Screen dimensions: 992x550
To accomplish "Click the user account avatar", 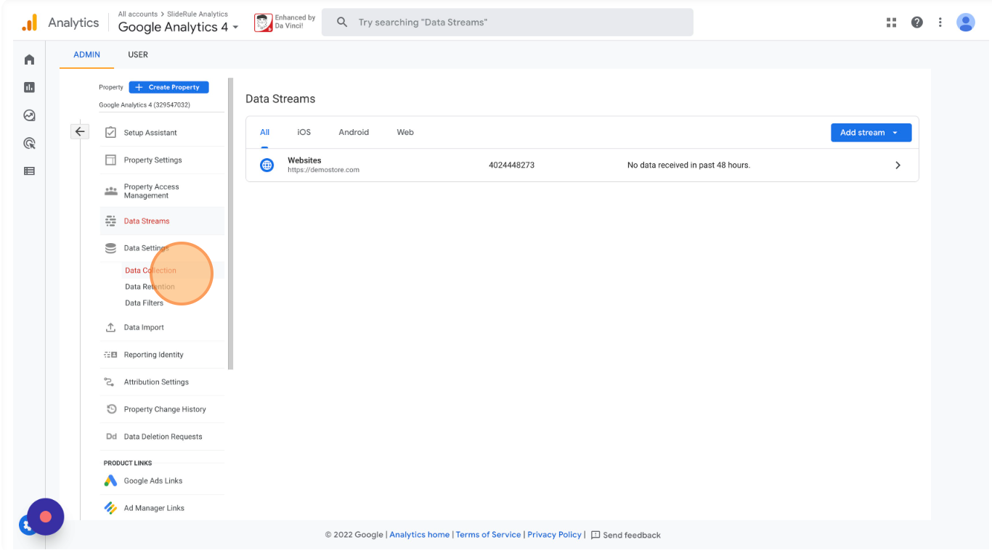I will tap(965, 22).
